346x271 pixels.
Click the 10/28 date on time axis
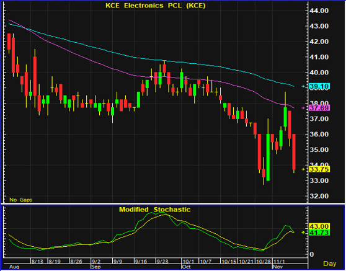(264, 262)
